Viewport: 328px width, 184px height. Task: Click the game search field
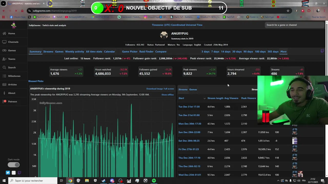coord(295,25)
